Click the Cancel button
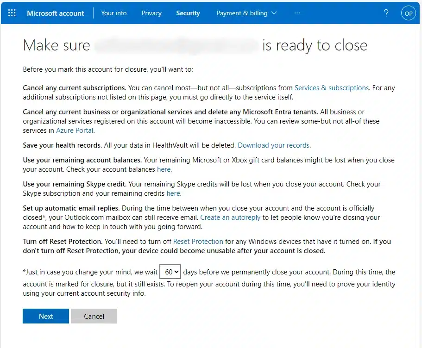This screenshot has height=348, width=422. click(94, 316)
